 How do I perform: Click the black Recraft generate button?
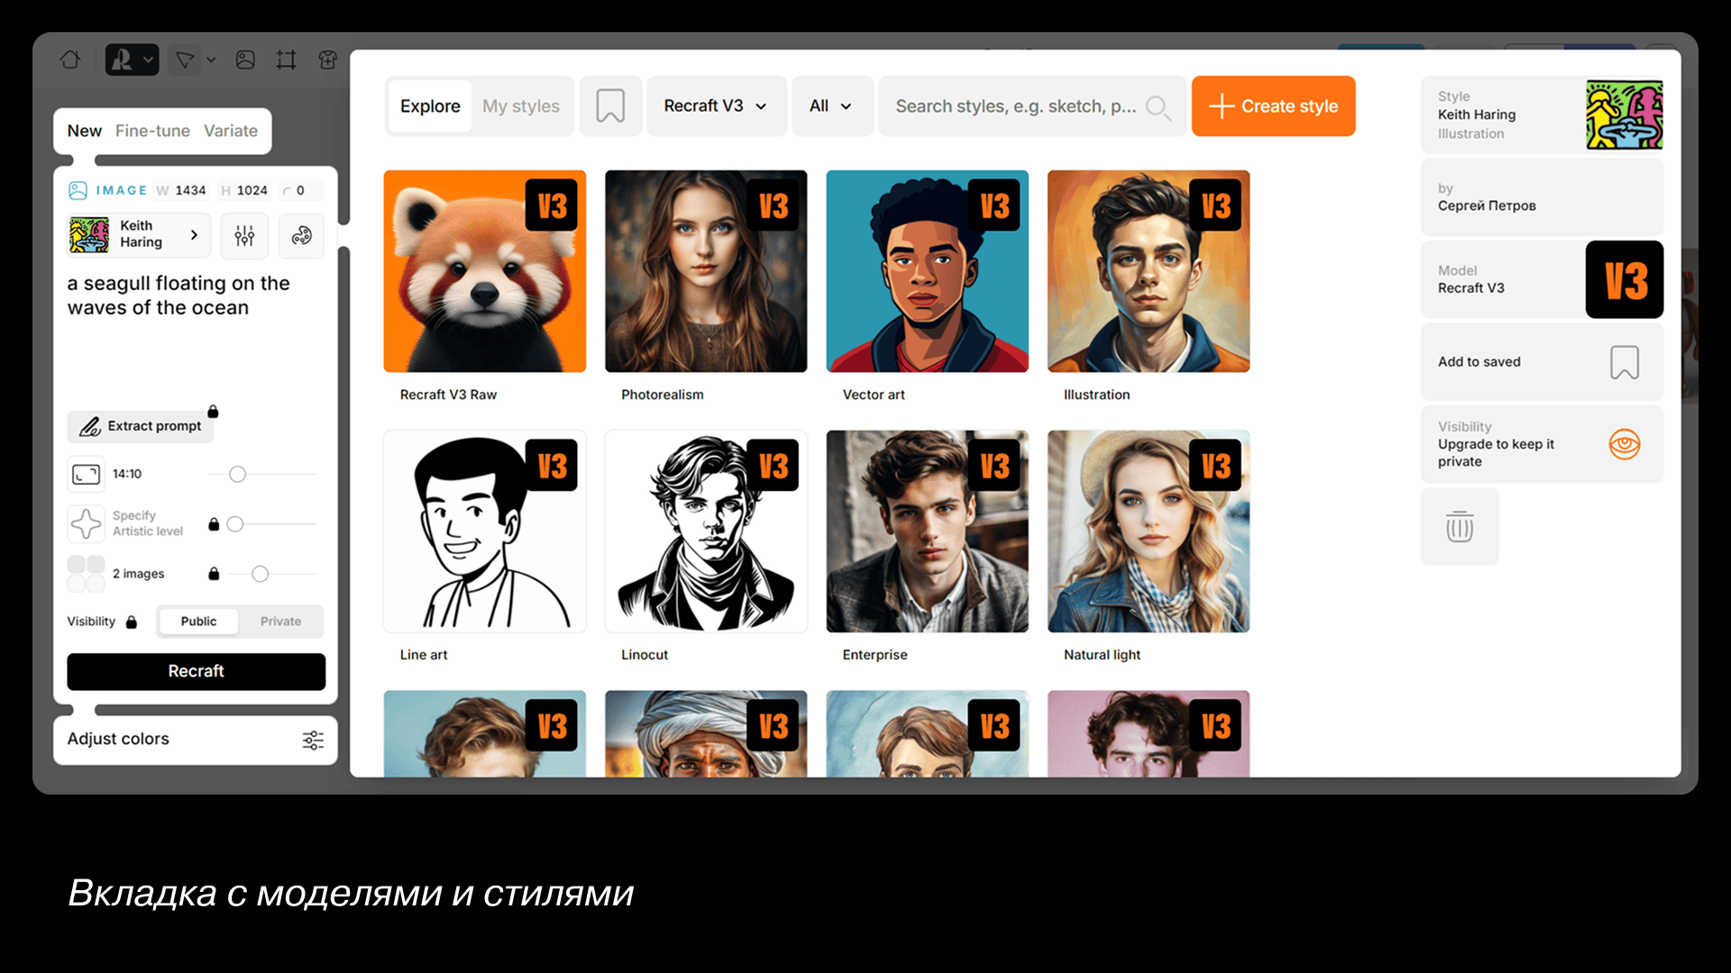(x=196, y=671)
